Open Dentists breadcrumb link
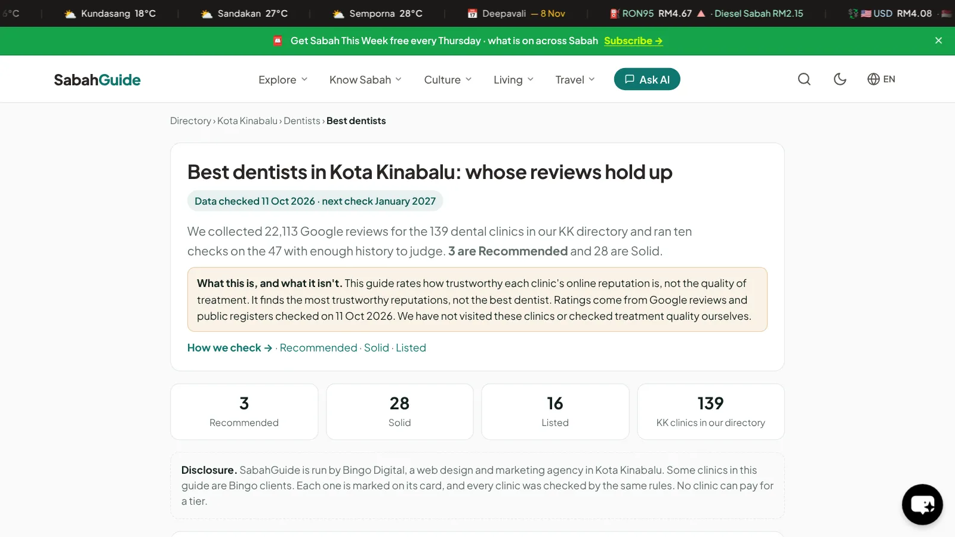The image size is (955, 537). (302, 121)
